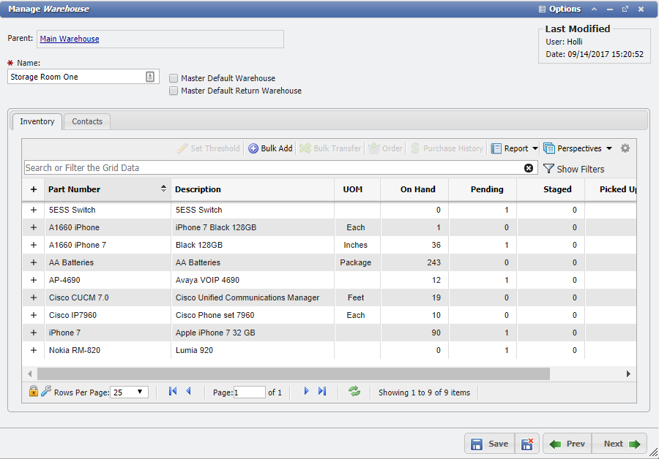Open the Options menu in title bar

[x=559, y=10]
